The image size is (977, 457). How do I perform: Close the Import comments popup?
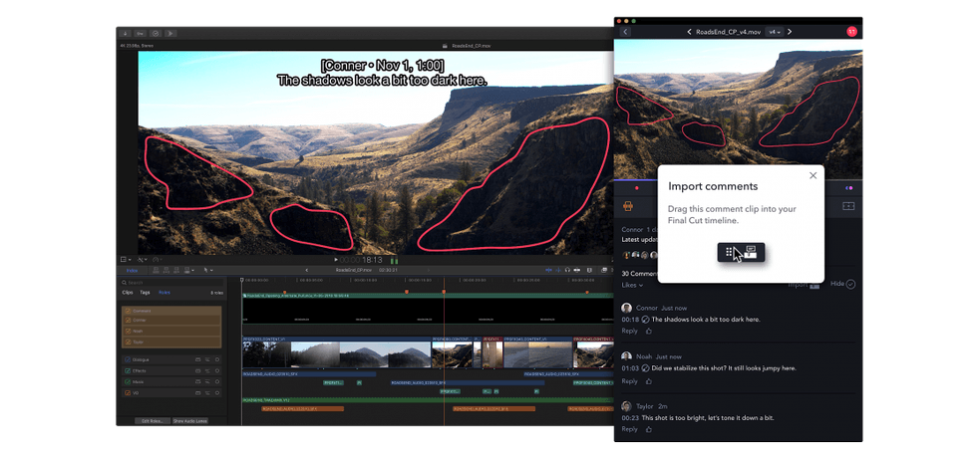pyautogui.click(x=813, y=175)
